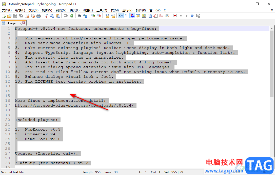Cut selection using the scissors icon

pos(46,16)
